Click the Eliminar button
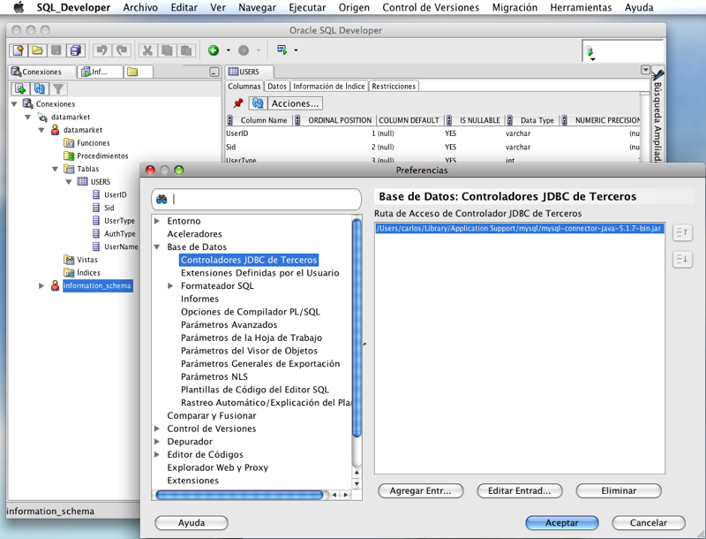The image size is (706, 539). coord(619,490)
